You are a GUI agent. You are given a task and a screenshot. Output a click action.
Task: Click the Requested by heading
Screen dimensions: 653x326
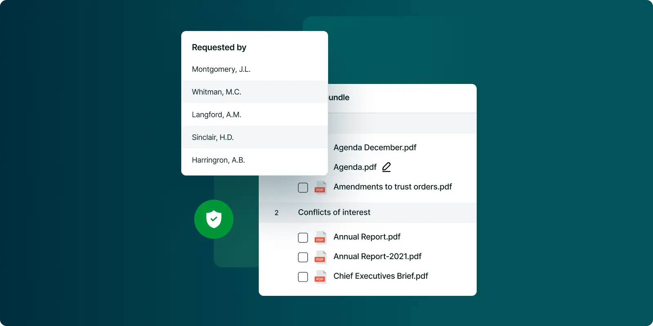tap(219, 47)
